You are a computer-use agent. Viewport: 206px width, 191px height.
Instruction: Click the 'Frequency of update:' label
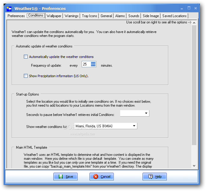46,65
